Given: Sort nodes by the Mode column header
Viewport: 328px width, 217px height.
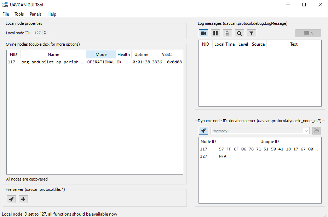Looking at the screenshot, I should click(100, 54).
